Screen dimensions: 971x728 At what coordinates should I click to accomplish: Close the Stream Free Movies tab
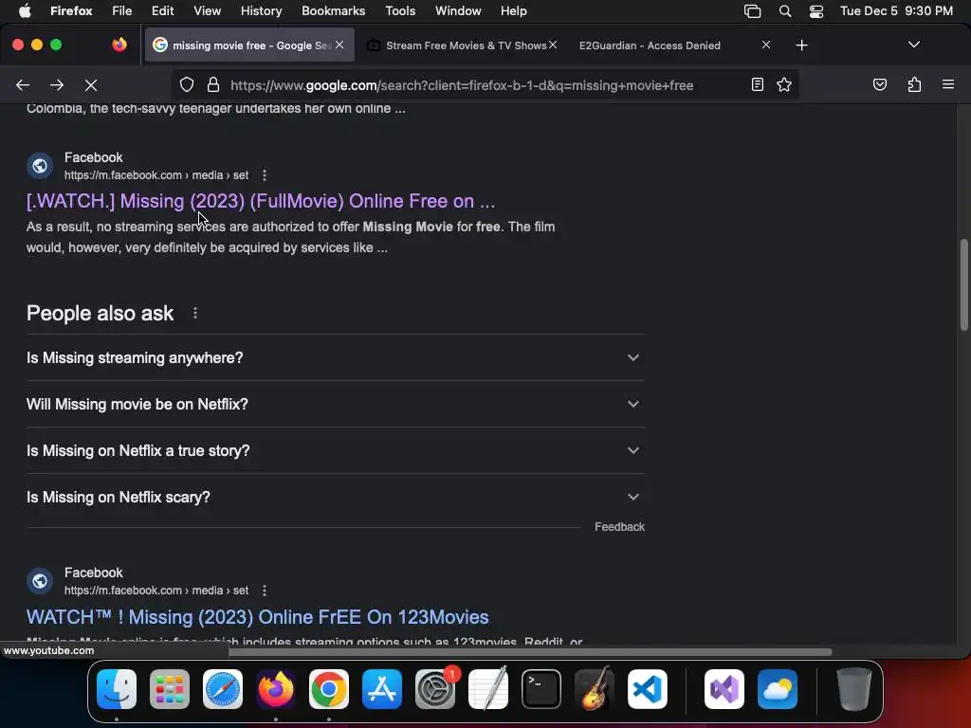pos(553,45)
